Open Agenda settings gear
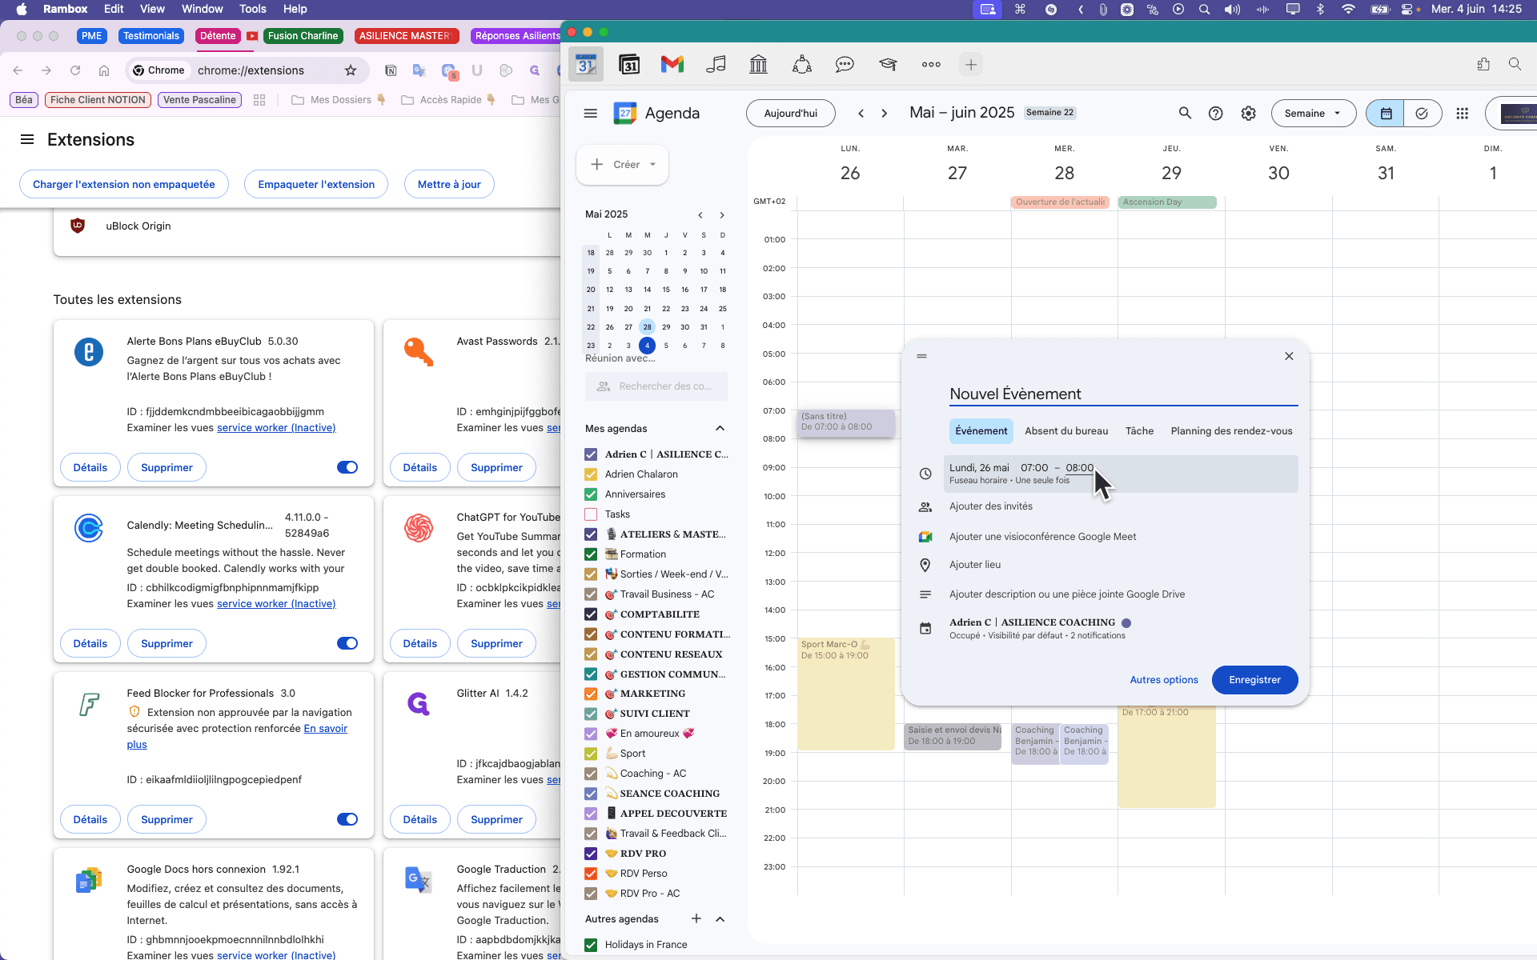 pos(1249,114)
